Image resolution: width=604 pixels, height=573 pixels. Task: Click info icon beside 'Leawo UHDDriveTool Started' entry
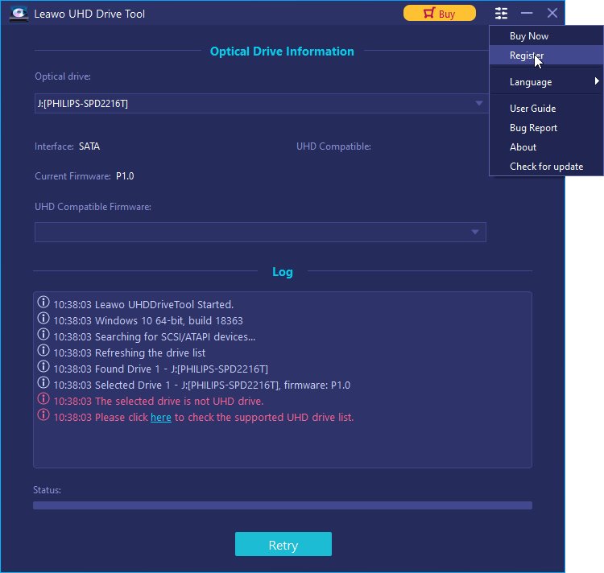[43, 303]
